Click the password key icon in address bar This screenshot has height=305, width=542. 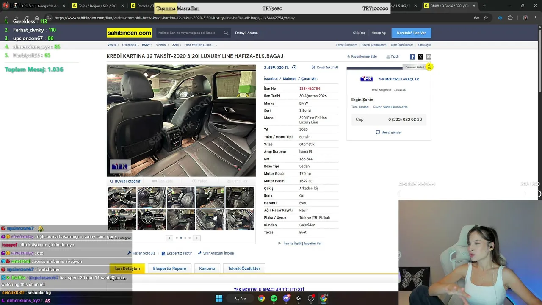coord(476,18)
